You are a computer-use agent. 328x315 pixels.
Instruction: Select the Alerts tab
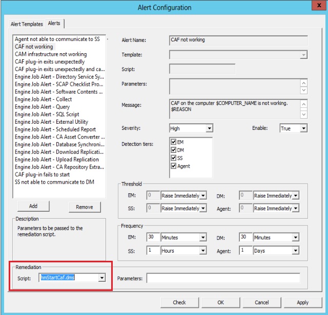tap(54, 24)
